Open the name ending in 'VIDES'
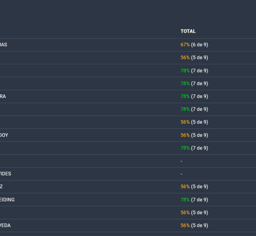The width and height of the screenshot is (256, 236). 5,174
